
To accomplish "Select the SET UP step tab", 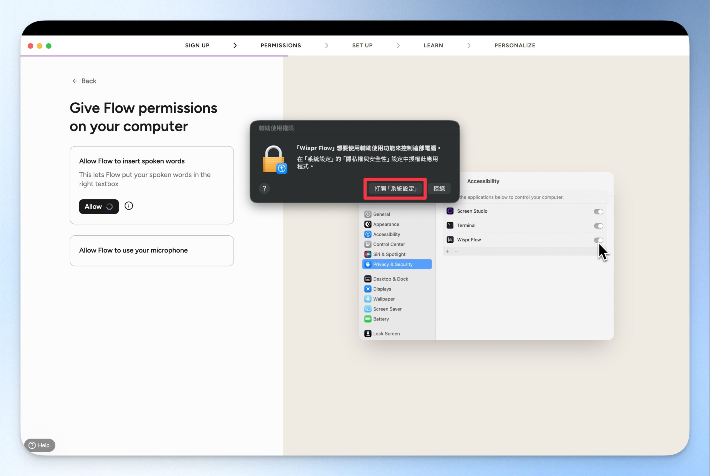I will (362, 45).
